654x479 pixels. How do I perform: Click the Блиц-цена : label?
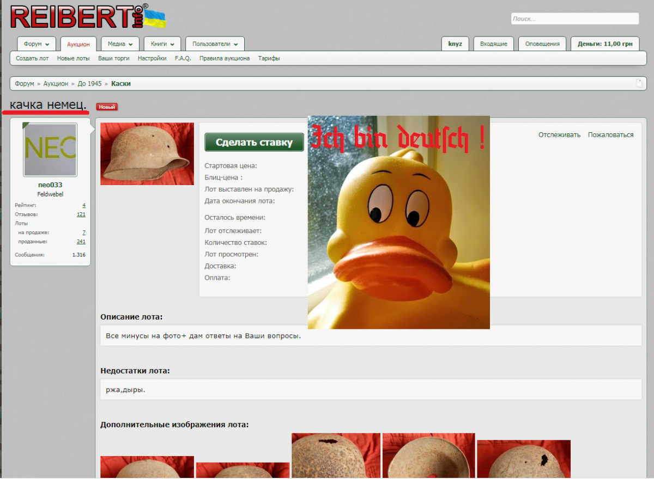[x=223, y=177]
